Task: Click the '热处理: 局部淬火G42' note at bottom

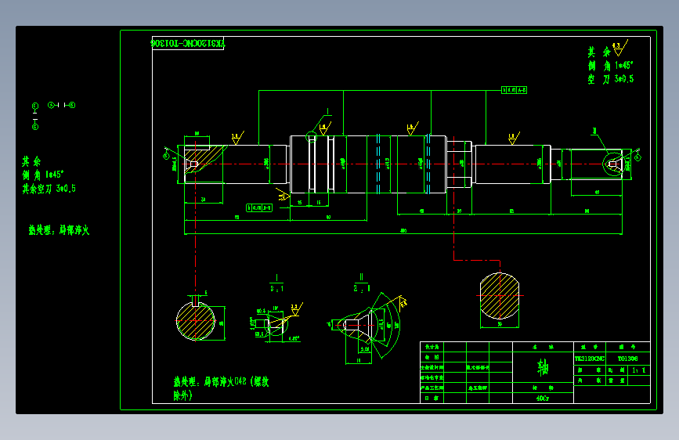Action: [222, 388]
